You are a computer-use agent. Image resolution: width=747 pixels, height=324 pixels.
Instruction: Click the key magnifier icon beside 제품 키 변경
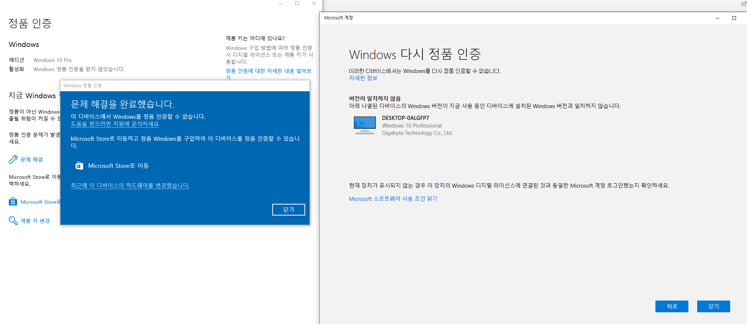click(13, 220)
